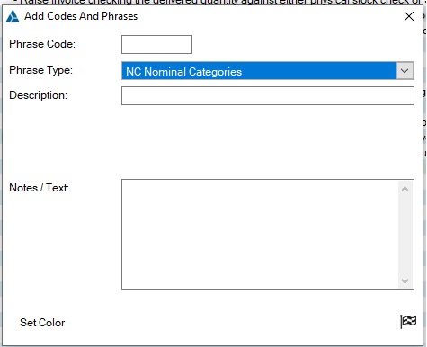
Task: Click into the Notes / Text area
Action: [x=260, y=235]
